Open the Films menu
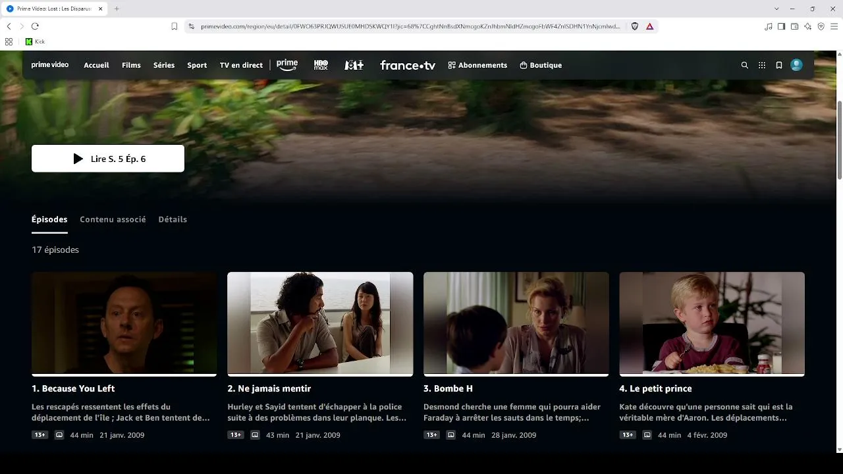This screenshot has height=474, width=843. pos(131,65)
